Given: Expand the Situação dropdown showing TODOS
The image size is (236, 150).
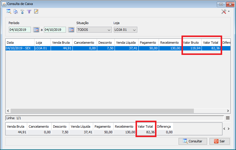Looking at the screenshot, I should tap(94, 30).
